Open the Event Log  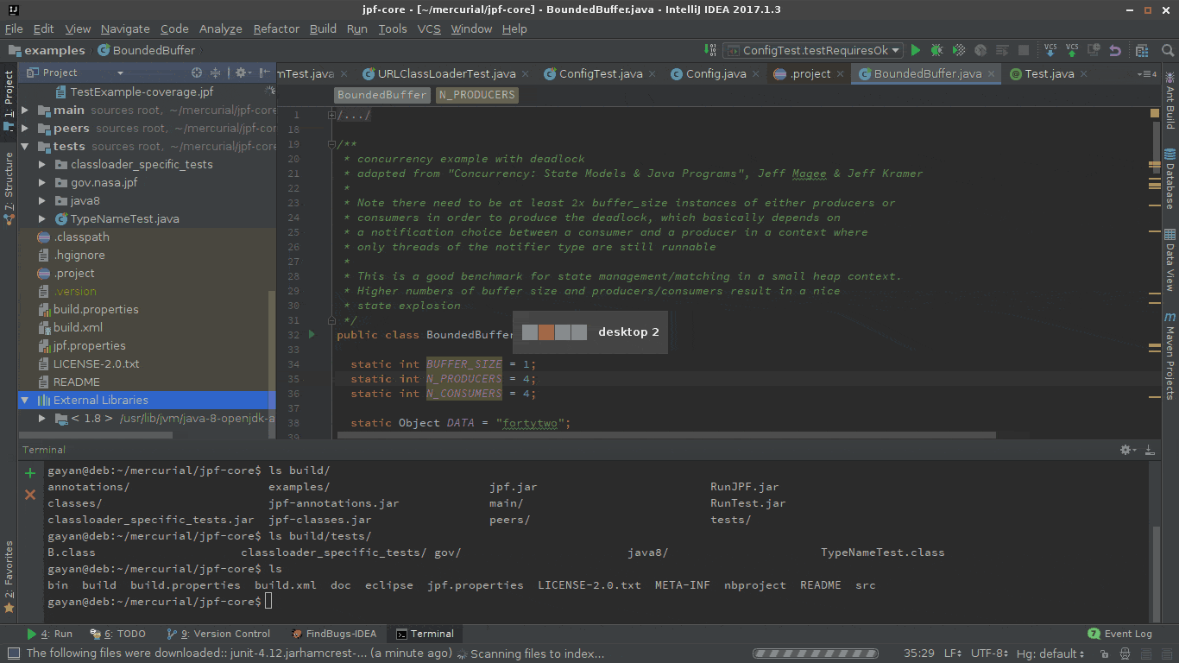tap(1120, 634)
